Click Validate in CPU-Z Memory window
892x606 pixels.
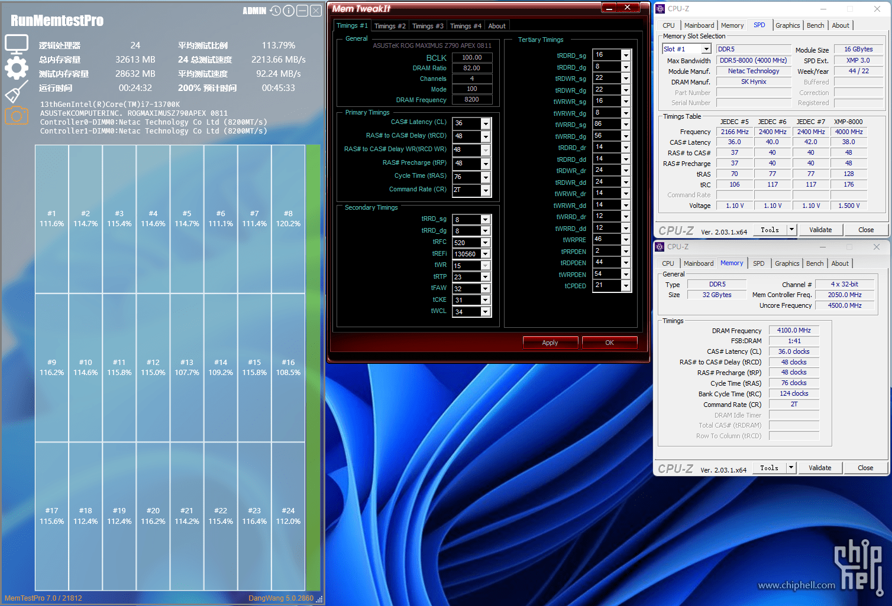point(820,468)
